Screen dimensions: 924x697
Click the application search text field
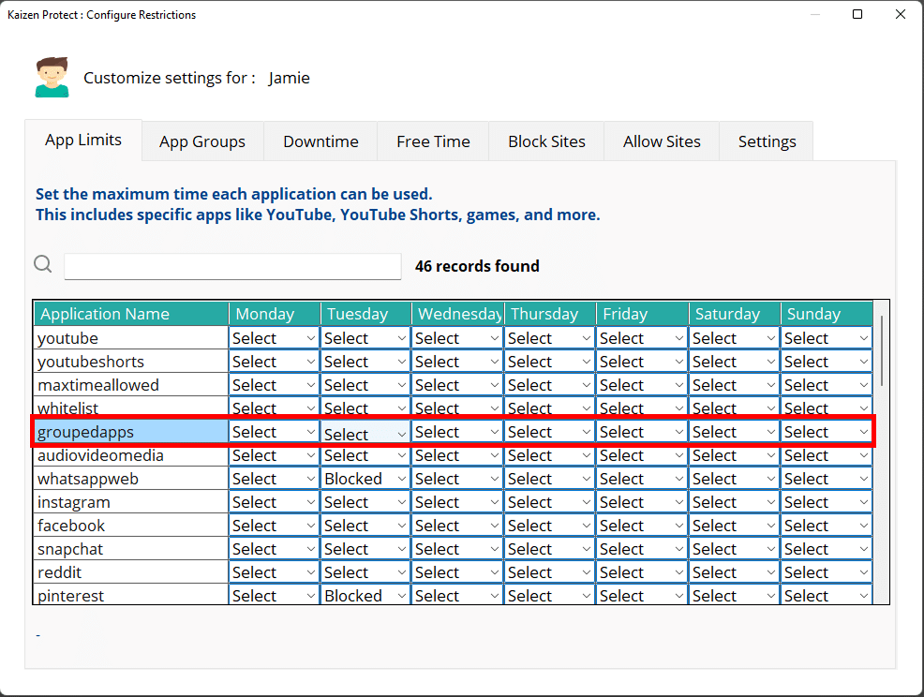(232, 266)
